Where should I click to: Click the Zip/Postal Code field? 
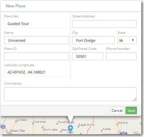click(88, 56)
